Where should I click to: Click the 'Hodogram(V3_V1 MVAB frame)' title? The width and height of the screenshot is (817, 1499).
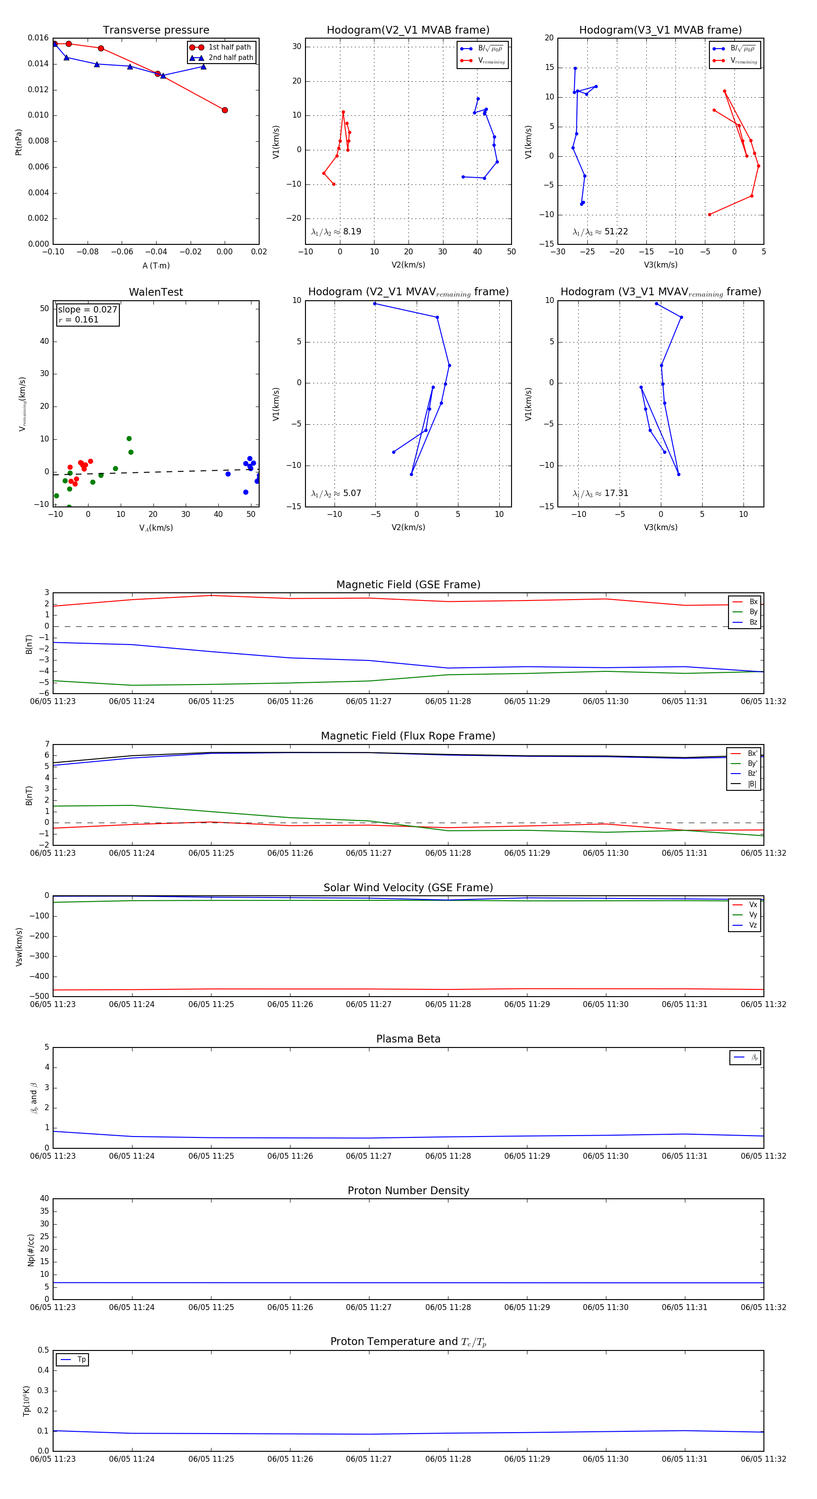click(x=660, y=30)
